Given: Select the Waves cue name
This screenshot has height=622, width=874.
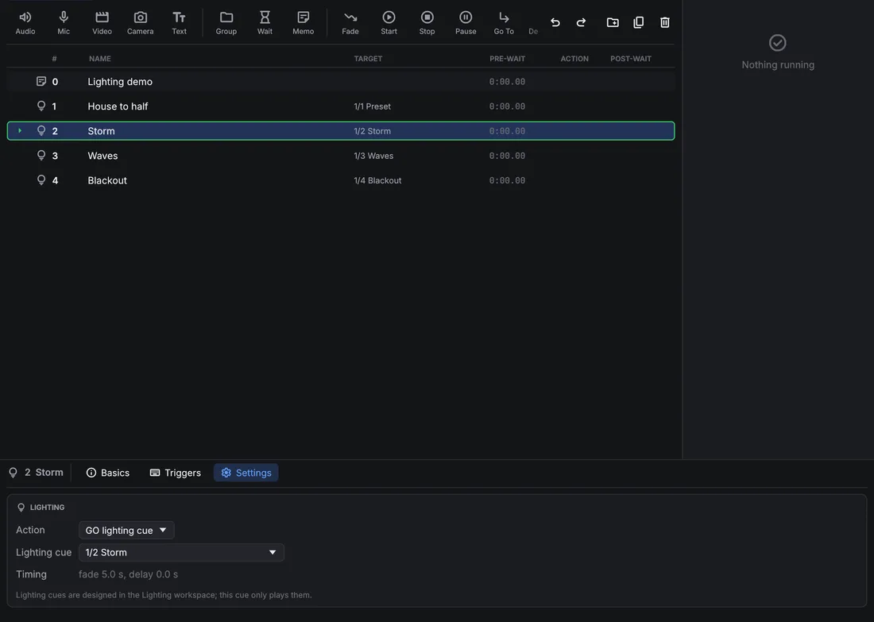Looking at the screenshot, I should 102,156.
